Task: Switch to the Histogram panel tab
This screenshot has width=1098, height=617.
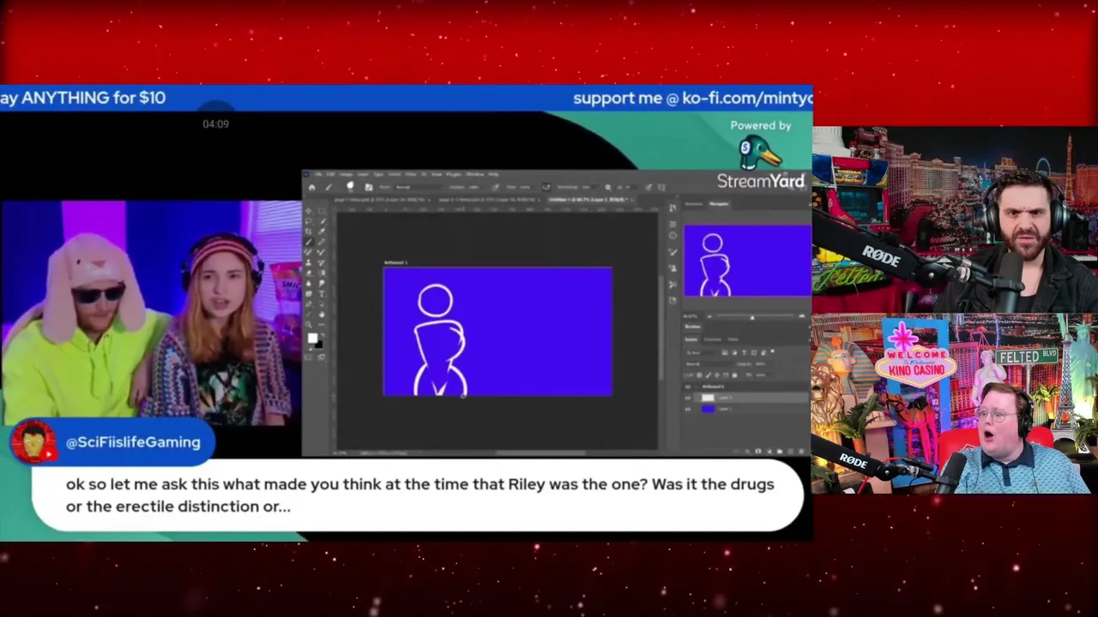Action: (694, 204)
